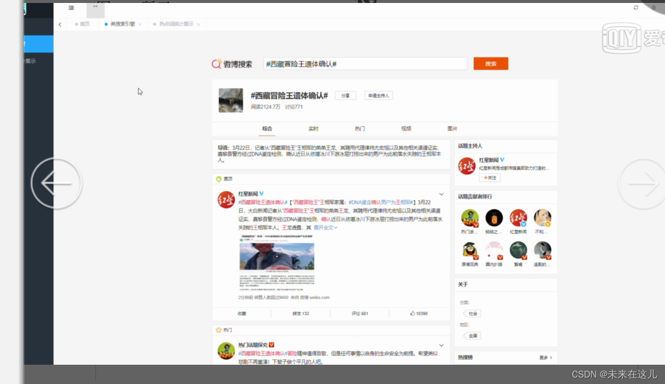665x384 pixels.
Task: Open contributor avatar 繁肴
Action: (519, 250)
